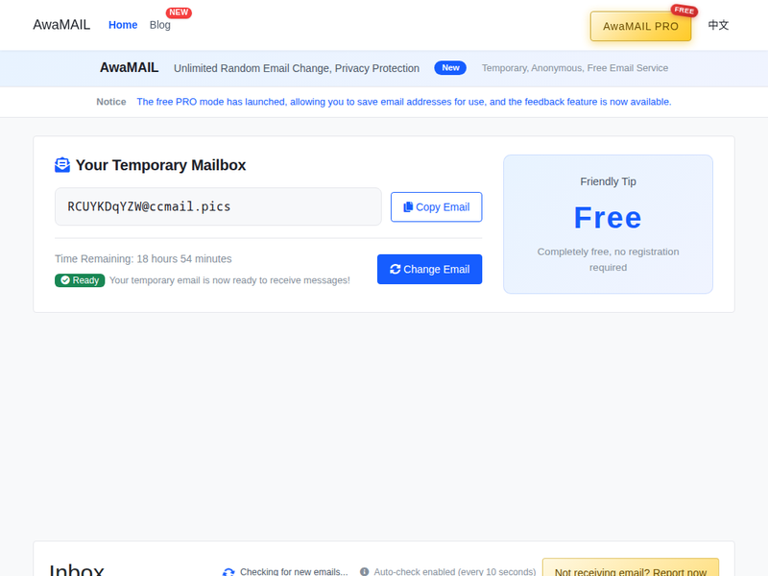Click the spinning checking-for-emails icon

pos(228,572)
